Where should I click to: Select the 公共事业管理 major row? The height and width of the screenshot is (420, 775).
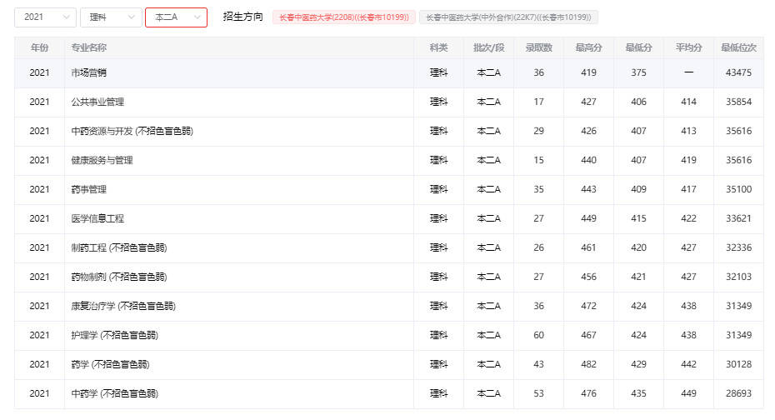389,102
